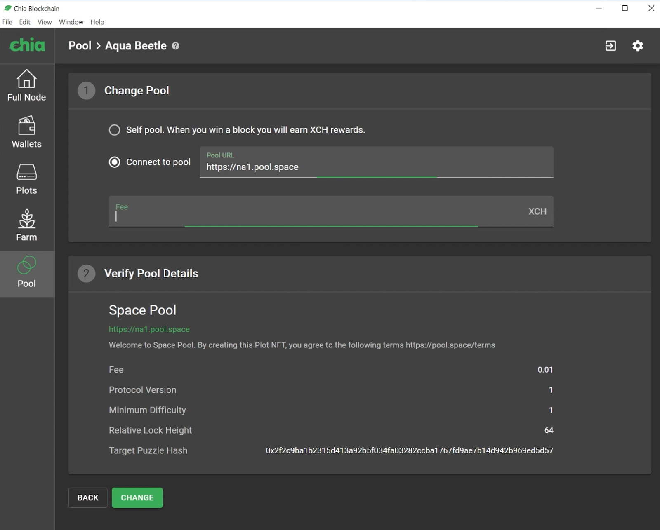The height and width of the screenshot is (530, 660).
Task: Open the File menu
Action: coord(7,22)
